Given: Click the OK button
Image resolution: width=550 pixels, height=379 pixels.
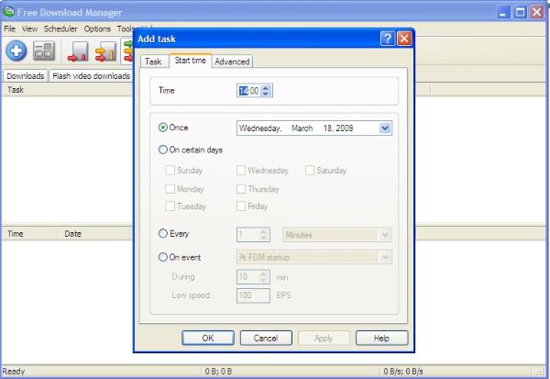Looking at the screenshot, I should tap(208, 338).
